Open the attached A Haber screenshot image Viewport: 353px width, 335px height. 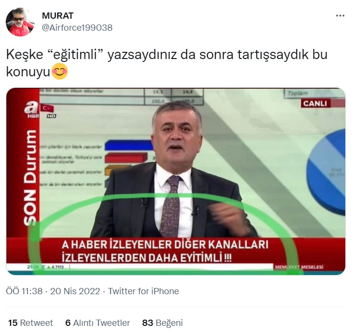click(x=176, y=181)
